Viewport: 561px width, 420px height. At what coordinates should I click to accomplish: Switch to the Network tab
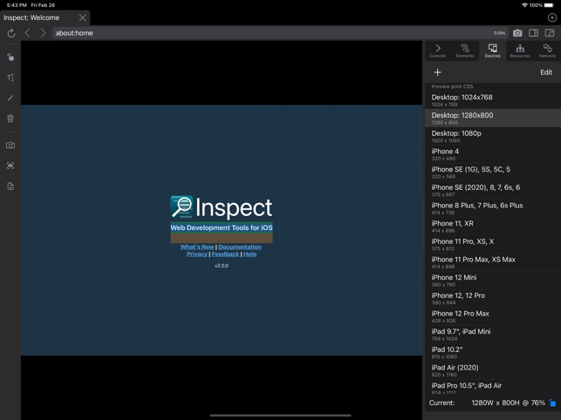click(x=547, y=51)
